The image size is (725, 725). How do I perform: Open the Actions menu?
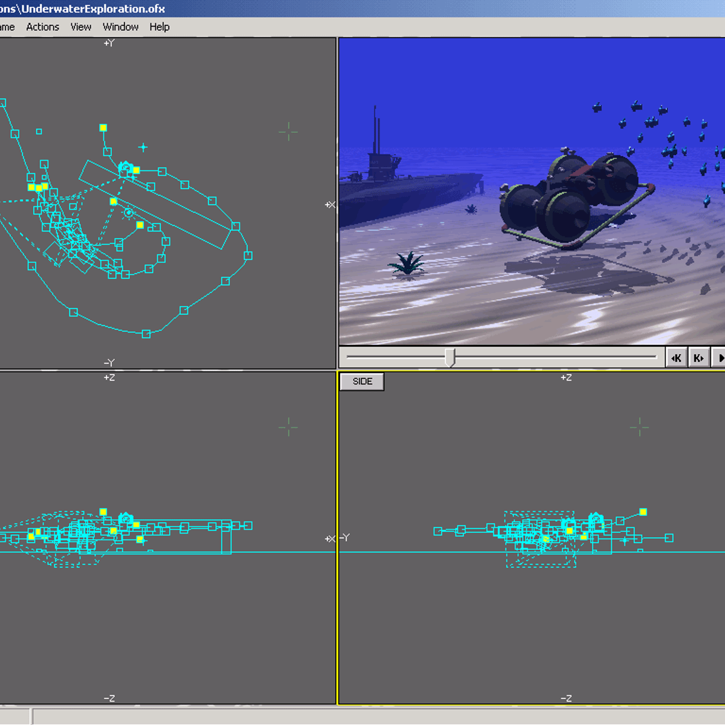coord(42,27)
